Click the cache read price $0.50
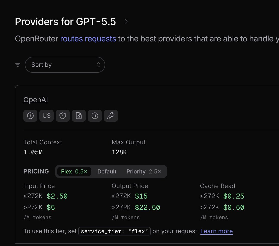 click(234, 207)
